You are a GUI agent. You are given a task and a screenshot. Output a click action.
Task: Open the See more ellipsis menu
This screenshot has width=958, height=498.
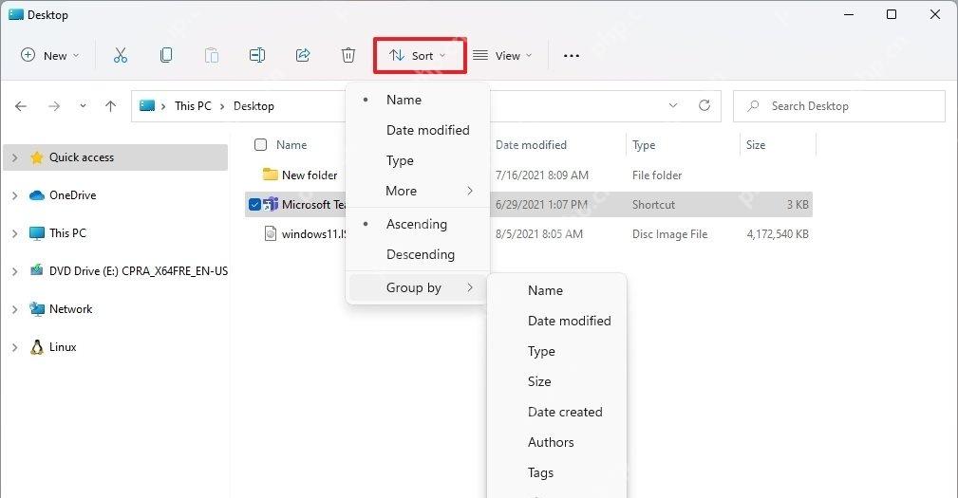click(x=572, y=56)
